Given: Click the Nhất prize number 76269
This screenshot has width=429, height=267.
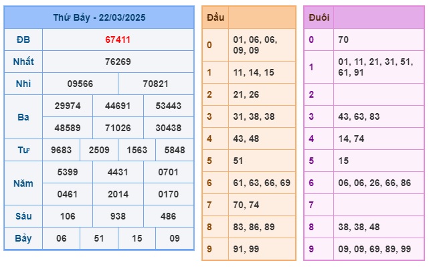Looking at the screenshot, I should click(118, 62).
